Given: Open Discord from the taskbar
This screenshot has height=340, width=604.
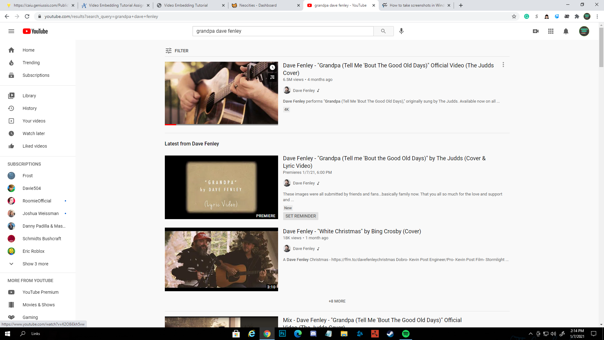Looking at the screenshot, I should (x=313, y=334).
